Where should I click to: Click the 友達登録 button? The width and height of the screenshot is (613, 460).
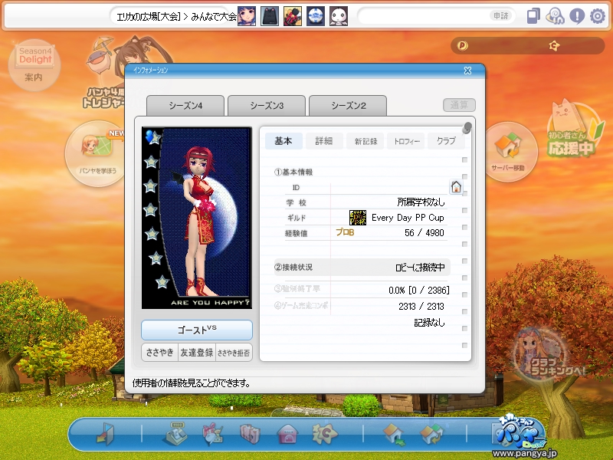197,353
